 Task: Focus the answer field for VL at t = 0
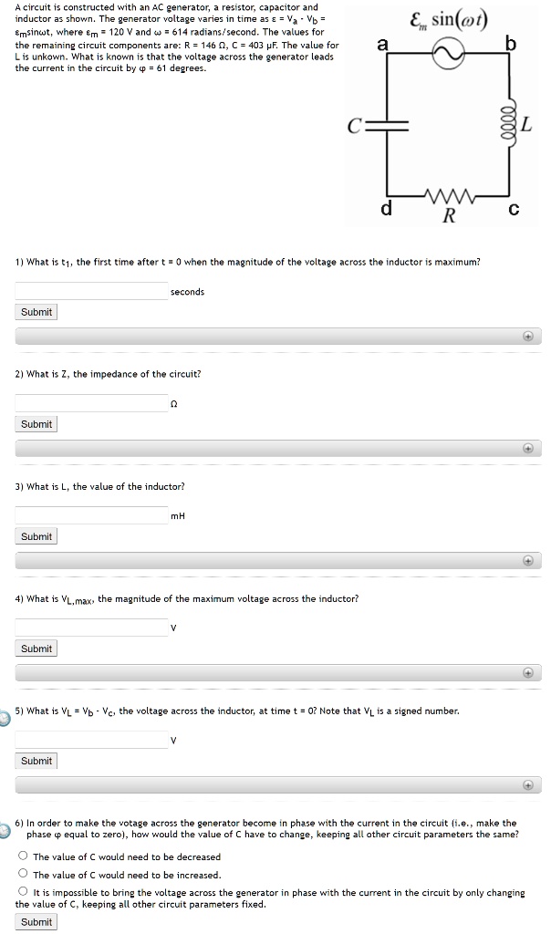tap(91, 740)
